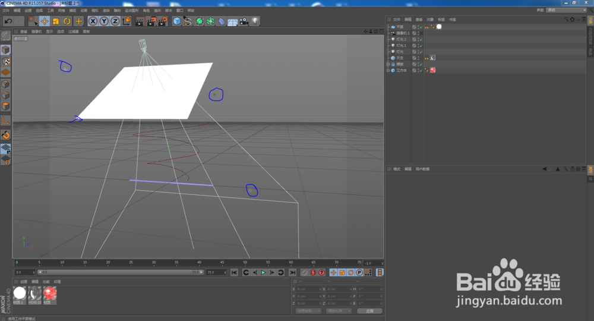Click the 应用 apply button
594x321 pixels.
369,311
